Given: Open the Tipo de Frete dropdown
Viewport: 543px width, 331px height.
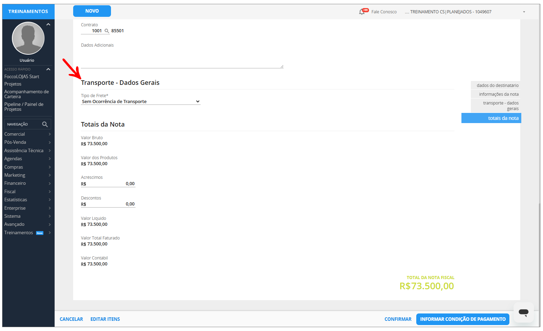Looking at the screenshot, I should click(x=140, y=102).
